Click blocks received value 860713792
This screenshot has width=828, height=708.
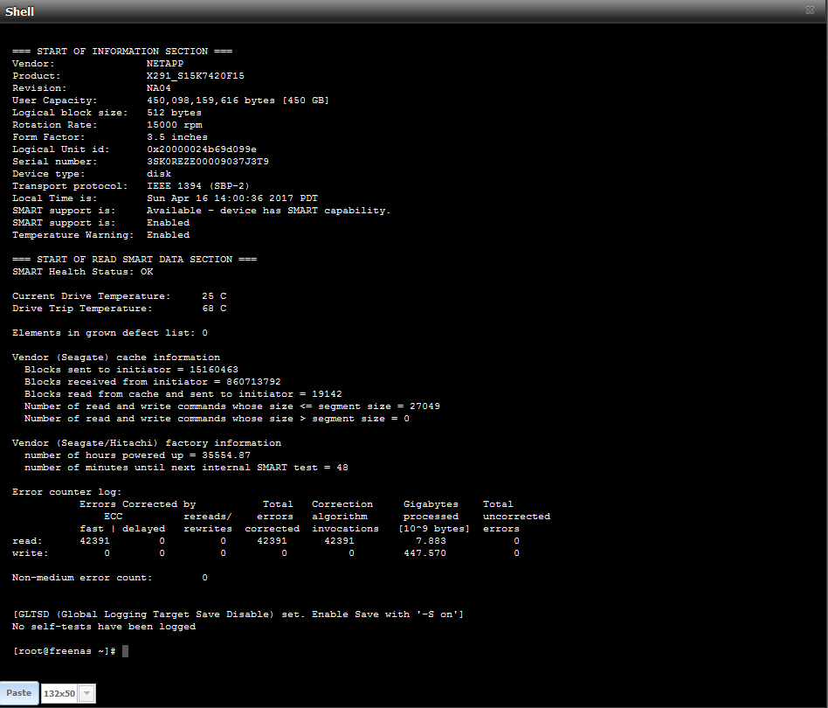[253, 381]
